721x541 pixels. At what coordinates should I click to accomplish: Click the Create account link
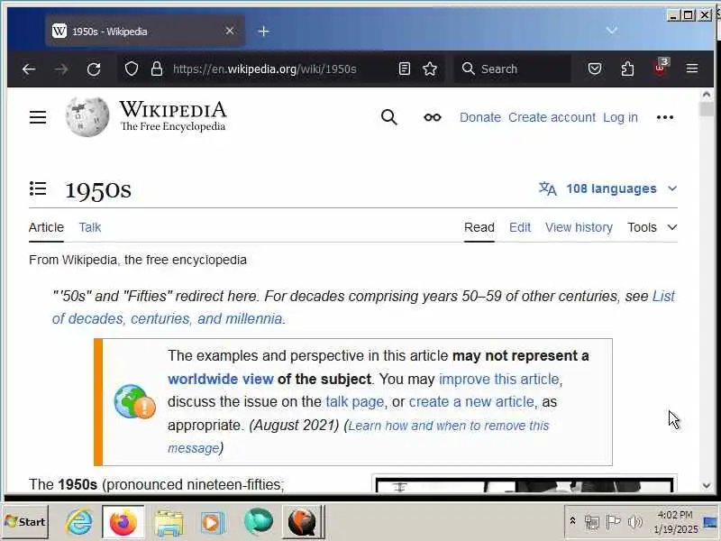552,117
